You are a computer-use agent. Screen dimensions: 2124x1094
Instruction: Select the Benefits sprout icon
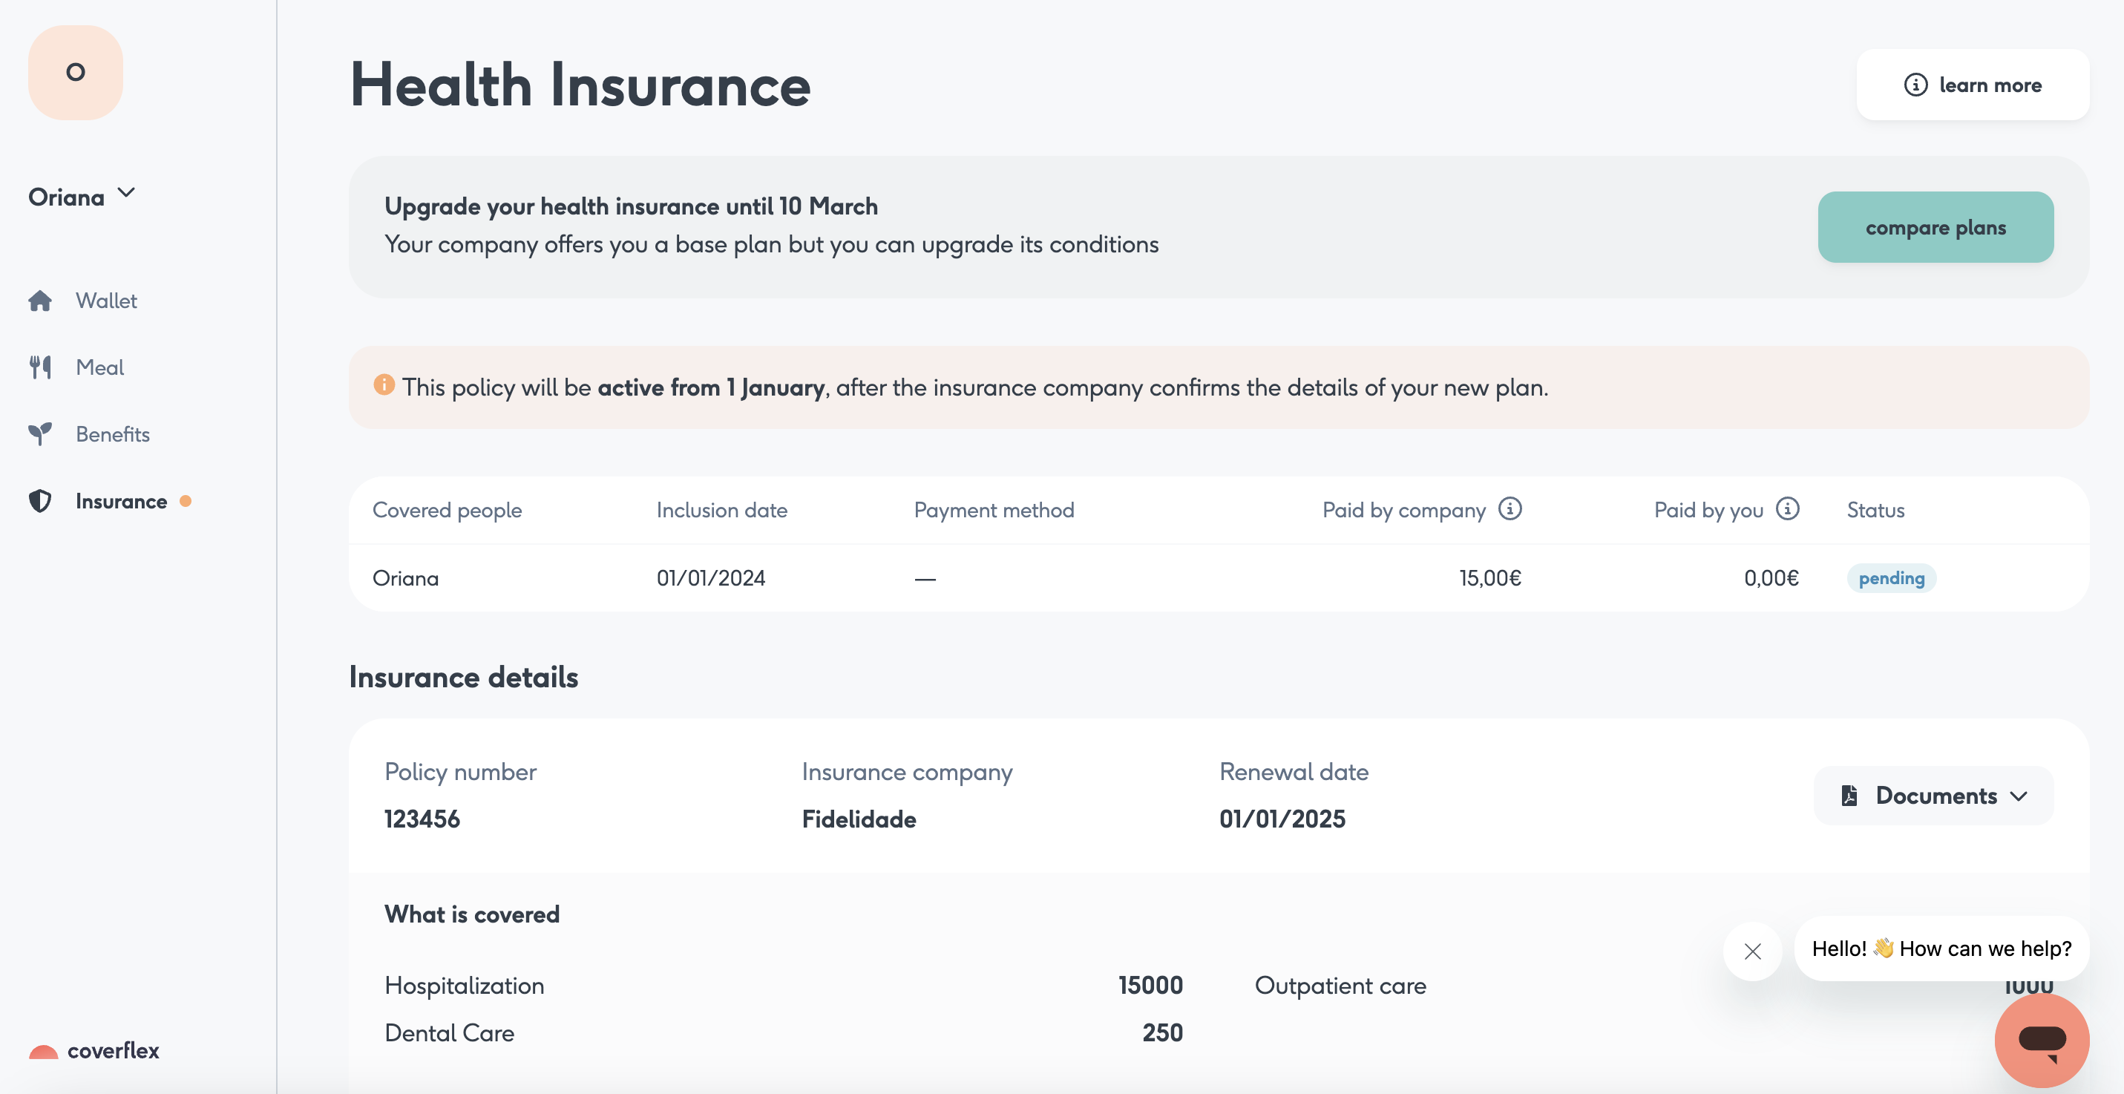[39, 433]
